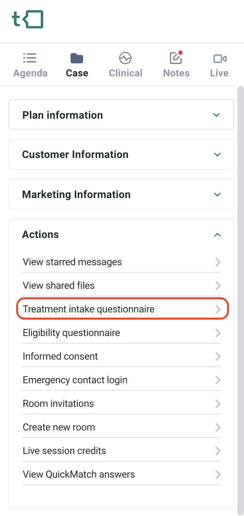Screen dimensions: 244x516
Task: Go to Room invitations
Action: point(58,404)
